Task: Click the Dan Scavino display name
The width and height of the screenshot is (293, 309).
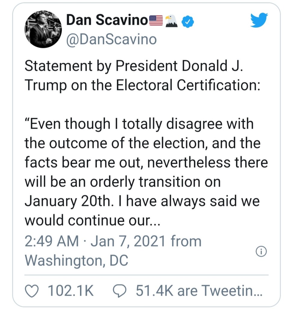Action: 107,21
